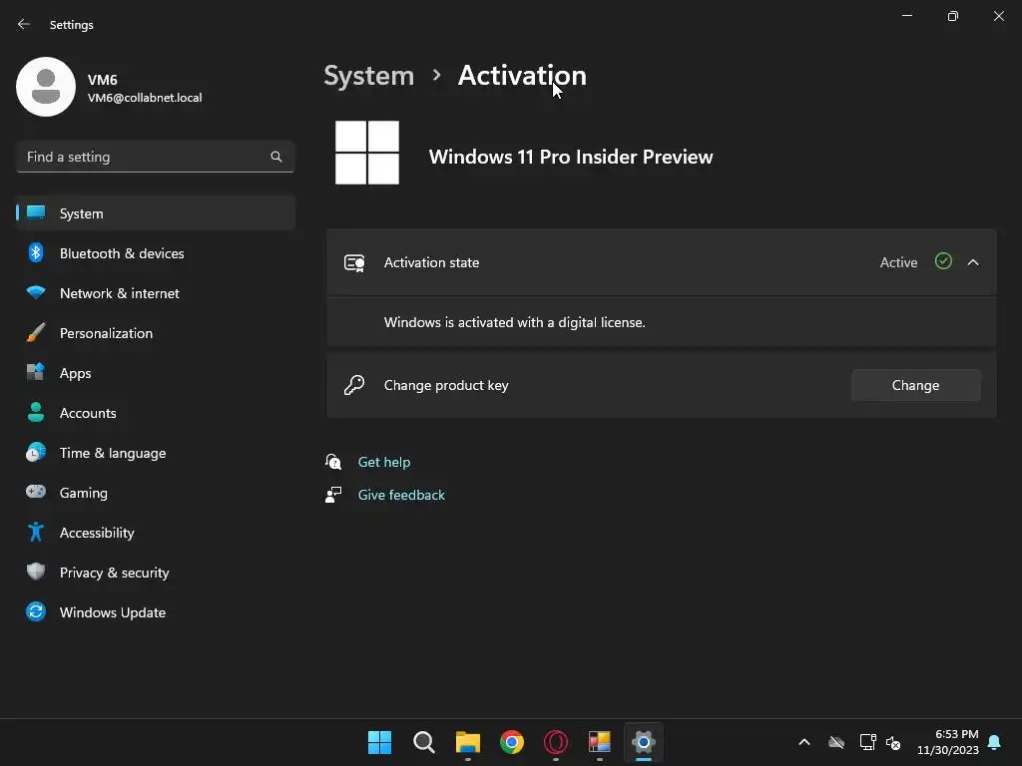Open the Apps settings page
Image resolution: width=1022 pixels, height=766 pixels.
coord(155,373)
